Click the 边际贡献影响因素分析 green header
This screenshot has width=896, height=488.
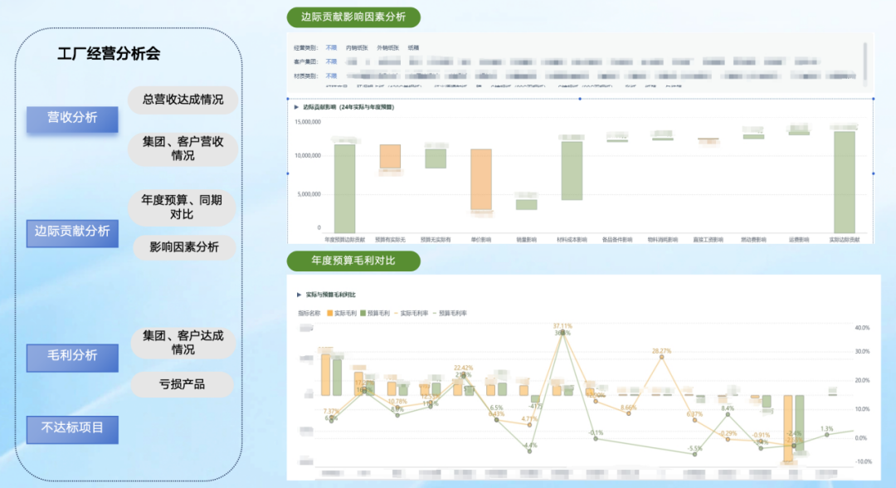point(353,17)
